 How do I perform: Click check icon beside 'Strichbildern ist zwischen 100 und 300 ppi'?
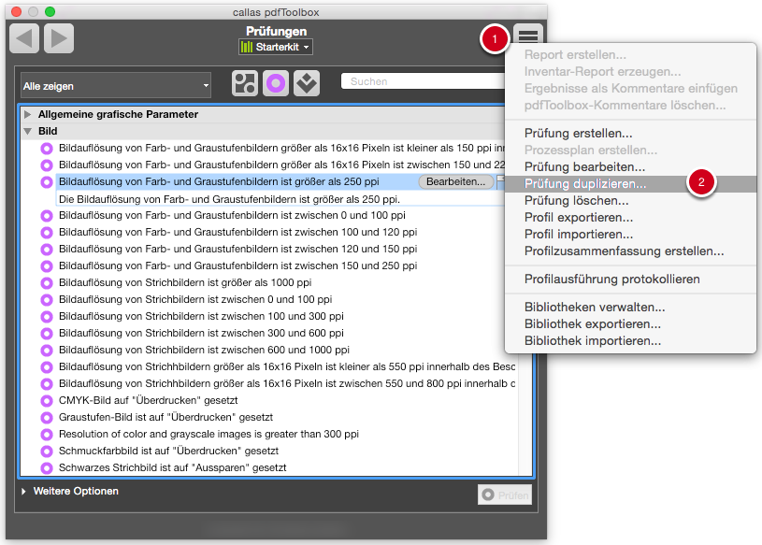click(x=47, y=317)
